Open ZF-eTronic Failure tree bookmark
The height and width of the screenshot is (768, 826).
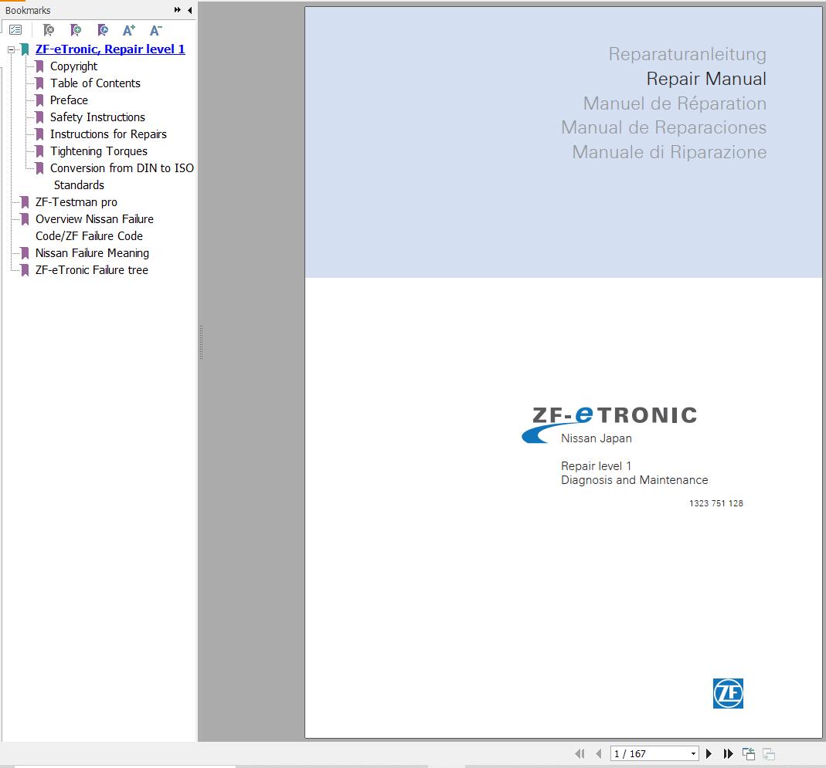pyautogui.click(x=92, y=270)
